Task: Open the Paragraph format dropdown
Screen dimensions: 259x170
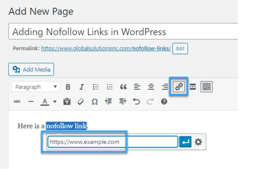Action: pos(35,87)
